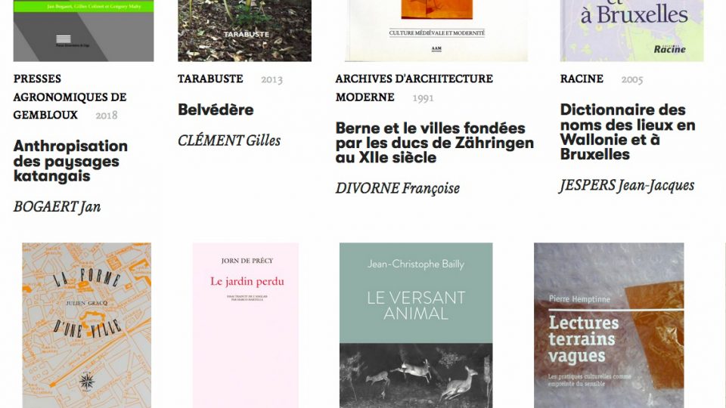Image resolution: width=726 pixels, height=408 pixels.
Task: Open the Tarabuste book cover thumbnail
Action: pos(244,30)
